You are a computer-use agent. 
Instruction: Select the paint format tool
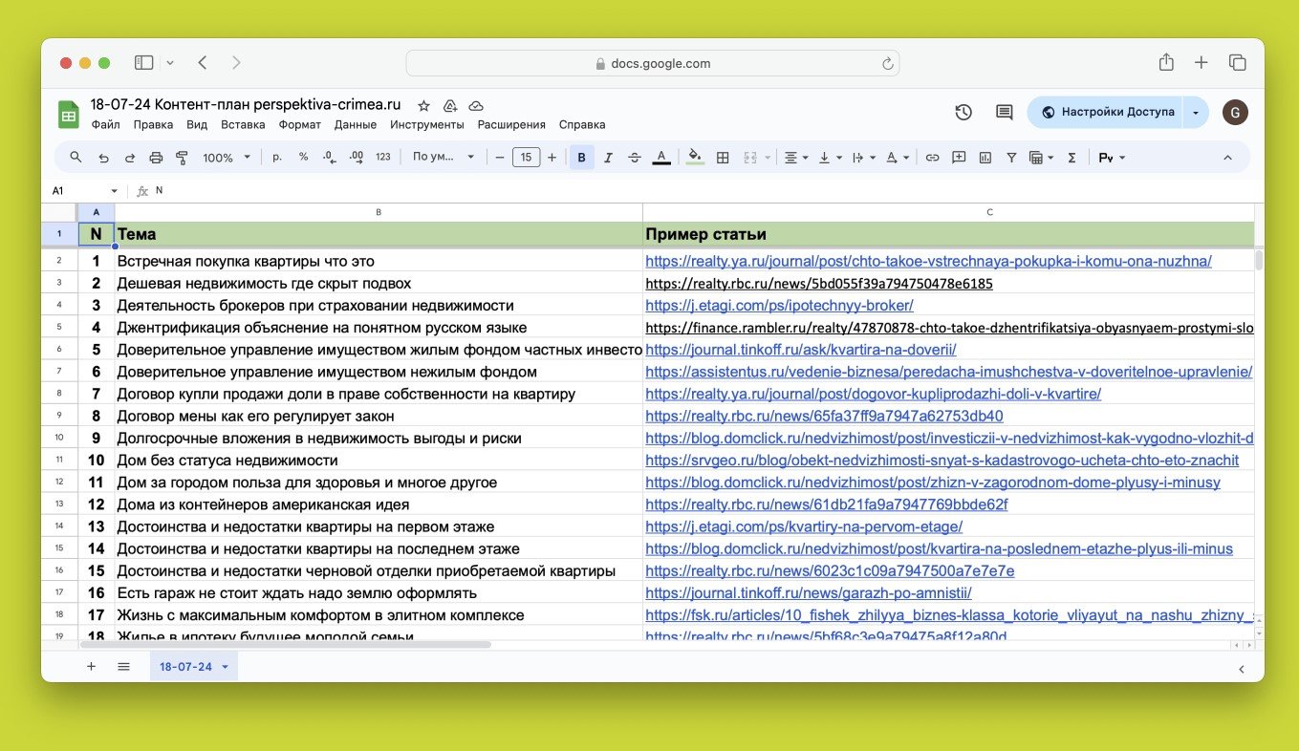(182, 158)
